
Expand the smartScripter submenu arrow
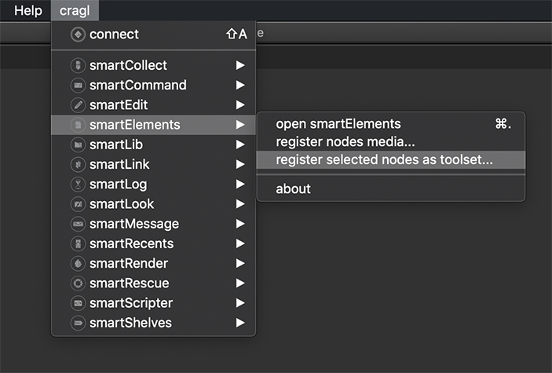tap(240, 303)
